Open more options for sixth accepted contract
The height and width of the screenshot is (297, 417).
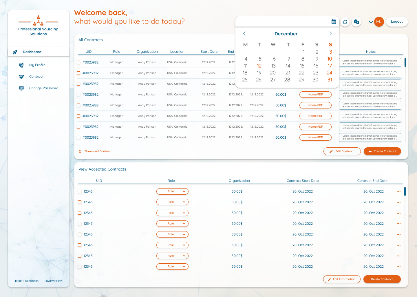[398, 245]
